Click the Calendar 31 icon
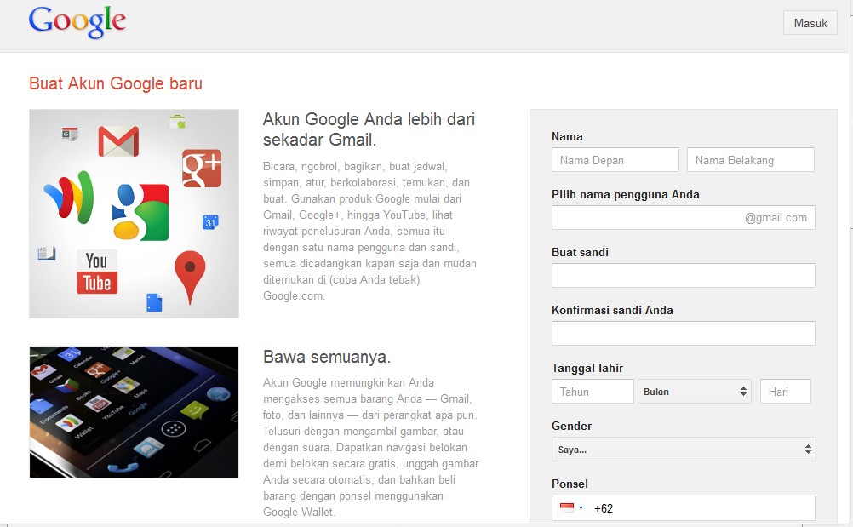 (210, 222)
